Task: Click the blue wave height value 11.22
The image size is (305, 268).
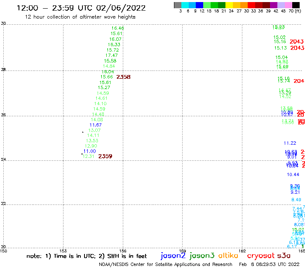Action: tap(290, 143)
